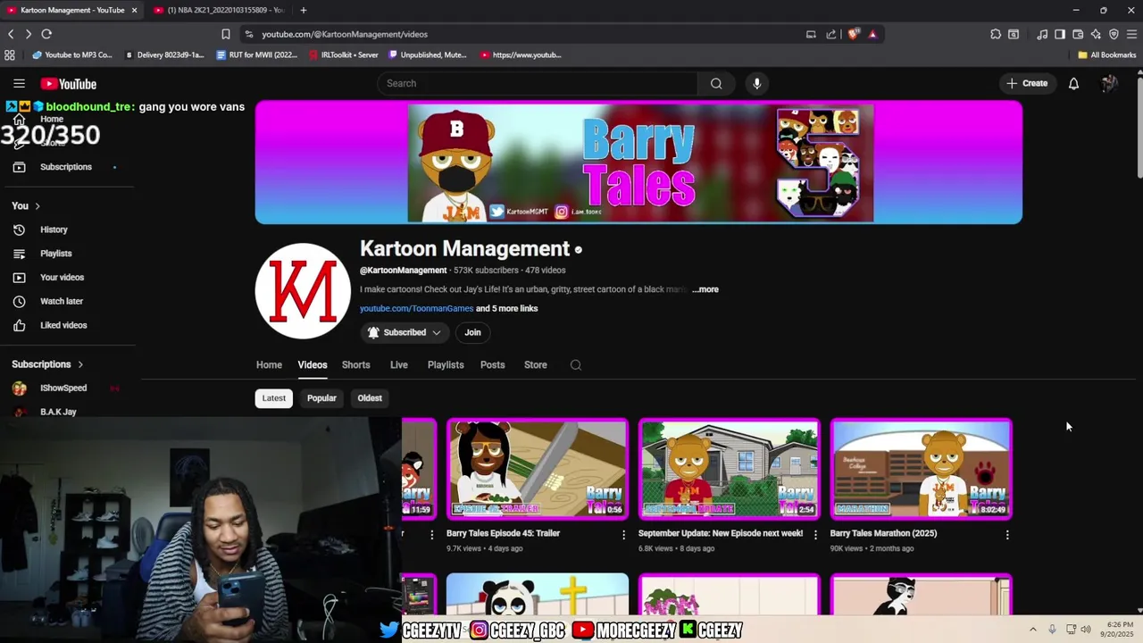This screenshot has height=643, width=1143.
Task: Open the account avatar menu
Action: coord(1109,83)
